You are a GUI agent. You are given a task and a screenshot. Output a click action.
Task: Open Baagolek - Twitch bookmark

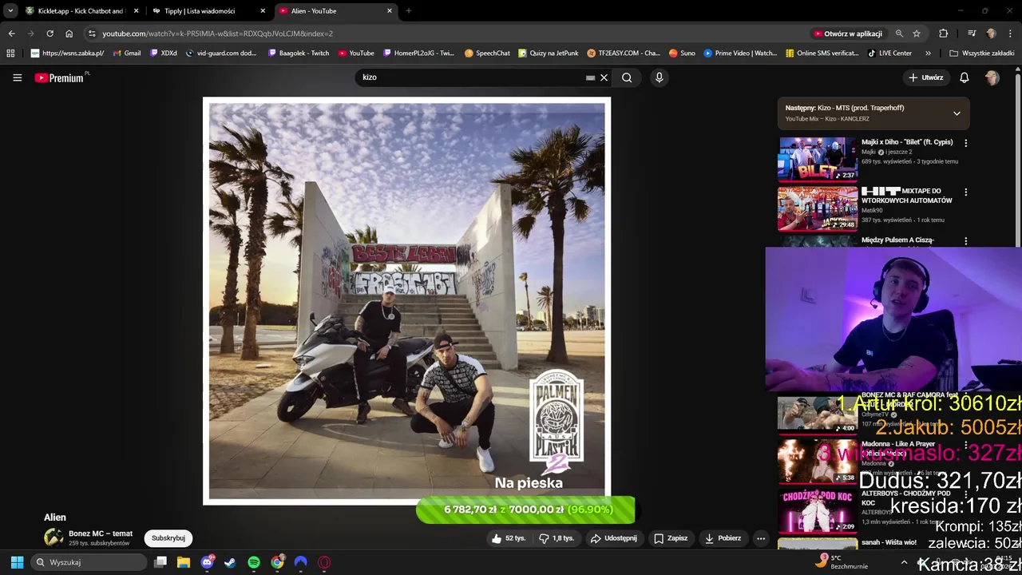(x=298, y=53)
